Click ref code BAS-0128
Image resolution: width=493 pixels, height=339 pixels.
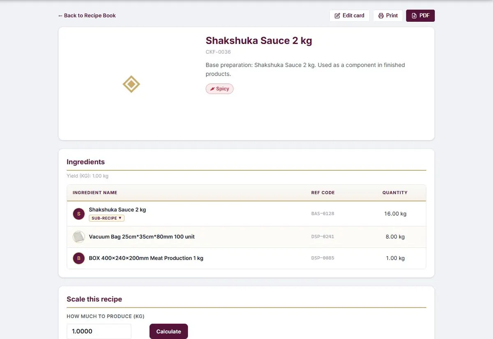(x=323, y=214)
